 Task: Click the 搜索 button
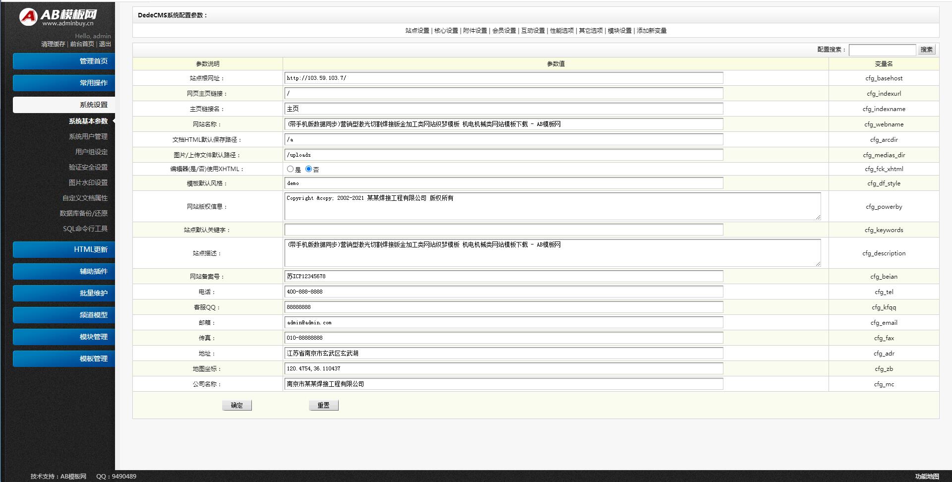click(927, 50)
